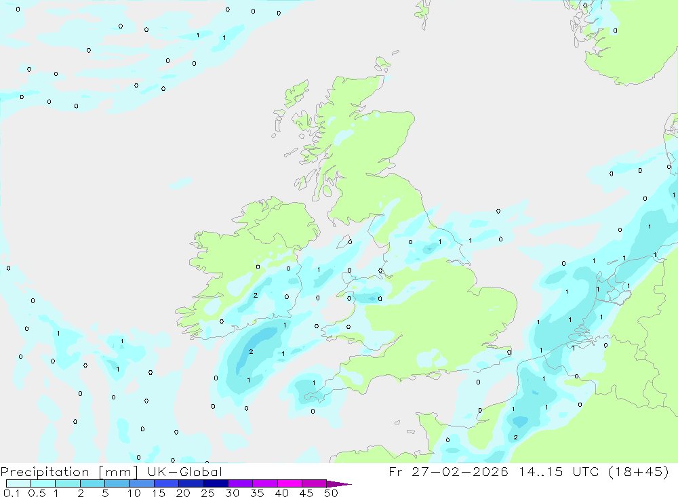Choose the 25–30 mm dark navy swatch
Viewport: 678px width, 497px height.
click(x=216, y=483)
